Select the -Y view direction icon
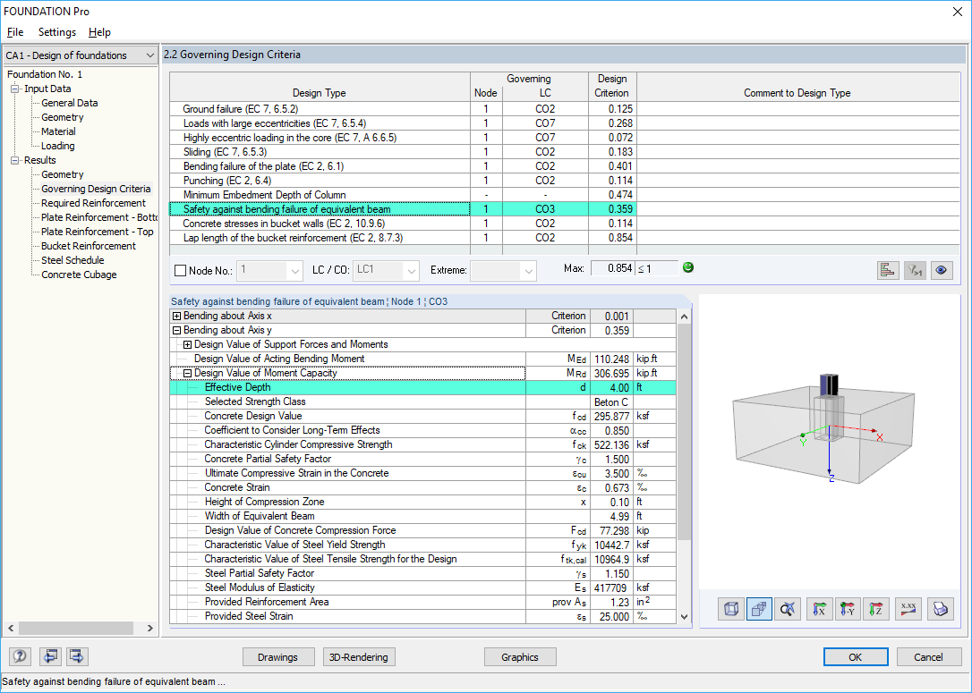This screenshot has width=972, height=693. (x=848, y=609)
